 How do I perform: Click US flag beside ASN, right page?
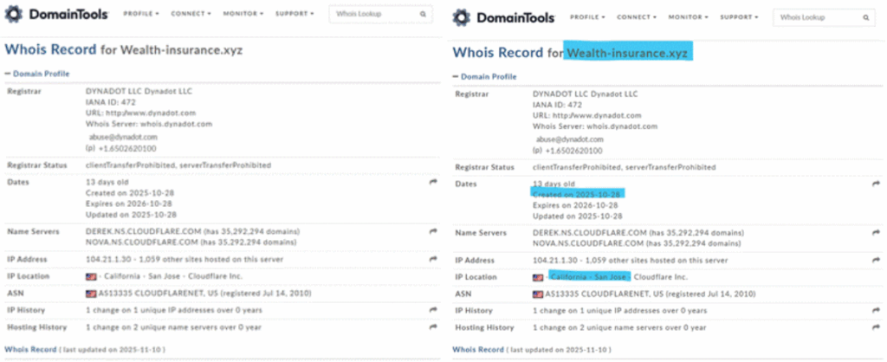[x=539, y=294]
